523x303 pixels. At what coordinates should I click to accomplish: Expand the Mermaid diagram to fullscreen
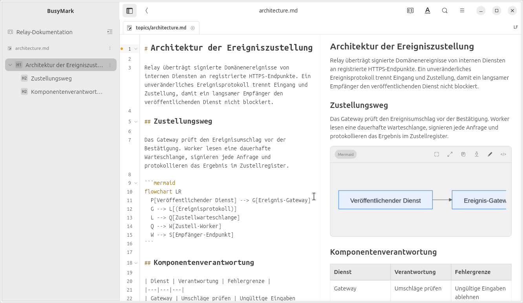pos(450,154)
